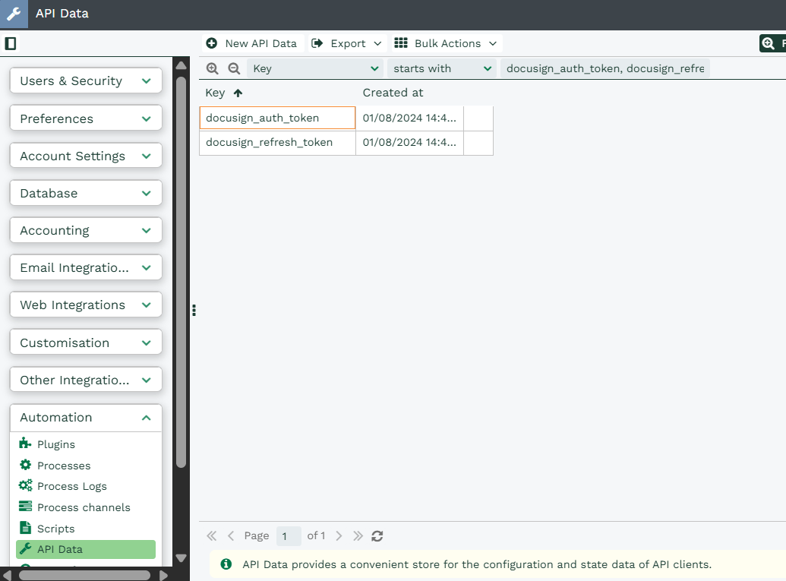The height and width of the screenshot is (581, 786).
Task: Click the zoom-out magnifier icon
Action: pyautogui.click(x=234, y=68)
